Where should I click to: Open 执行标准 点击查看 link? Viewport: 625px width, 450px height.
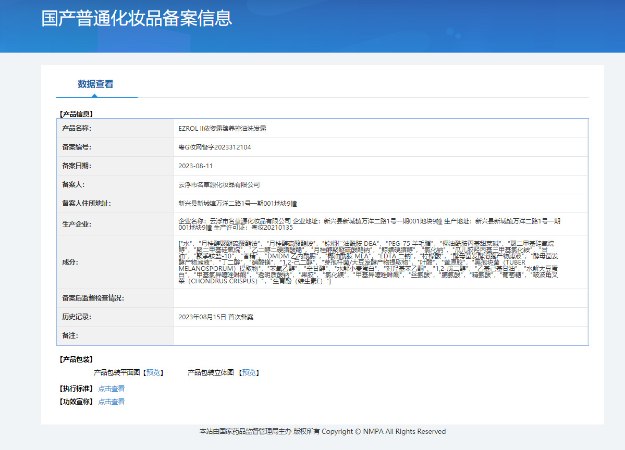[112, 388]
